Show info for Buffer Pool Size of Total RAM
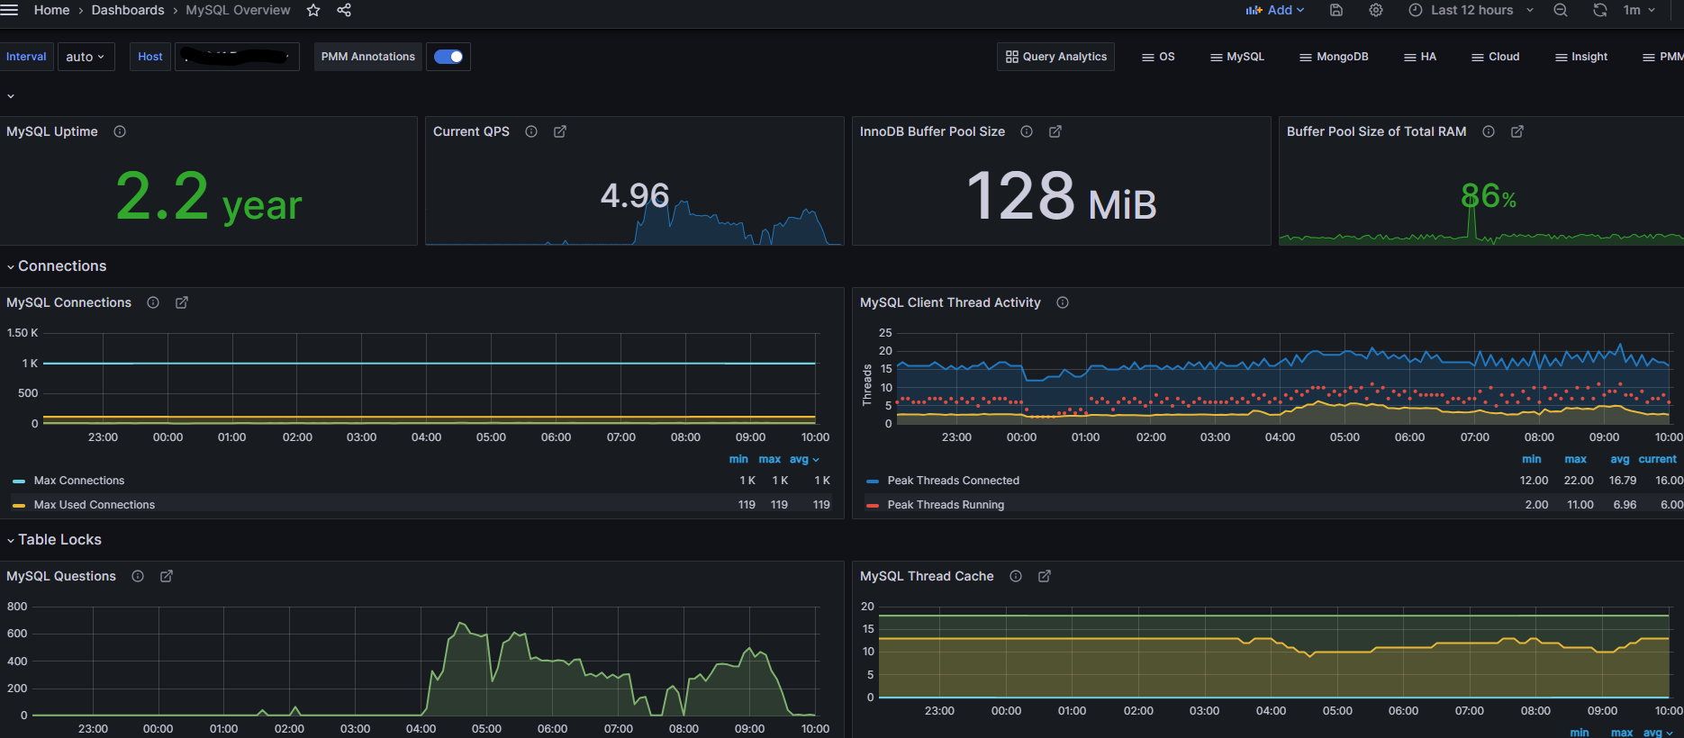 1489,131
